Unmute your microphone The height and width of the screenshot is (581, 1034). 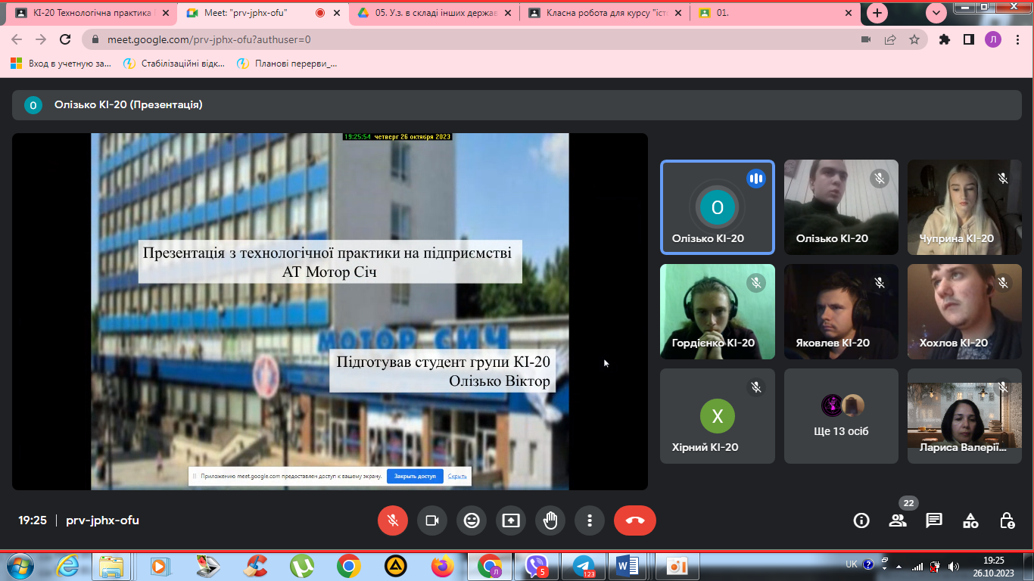393,520
